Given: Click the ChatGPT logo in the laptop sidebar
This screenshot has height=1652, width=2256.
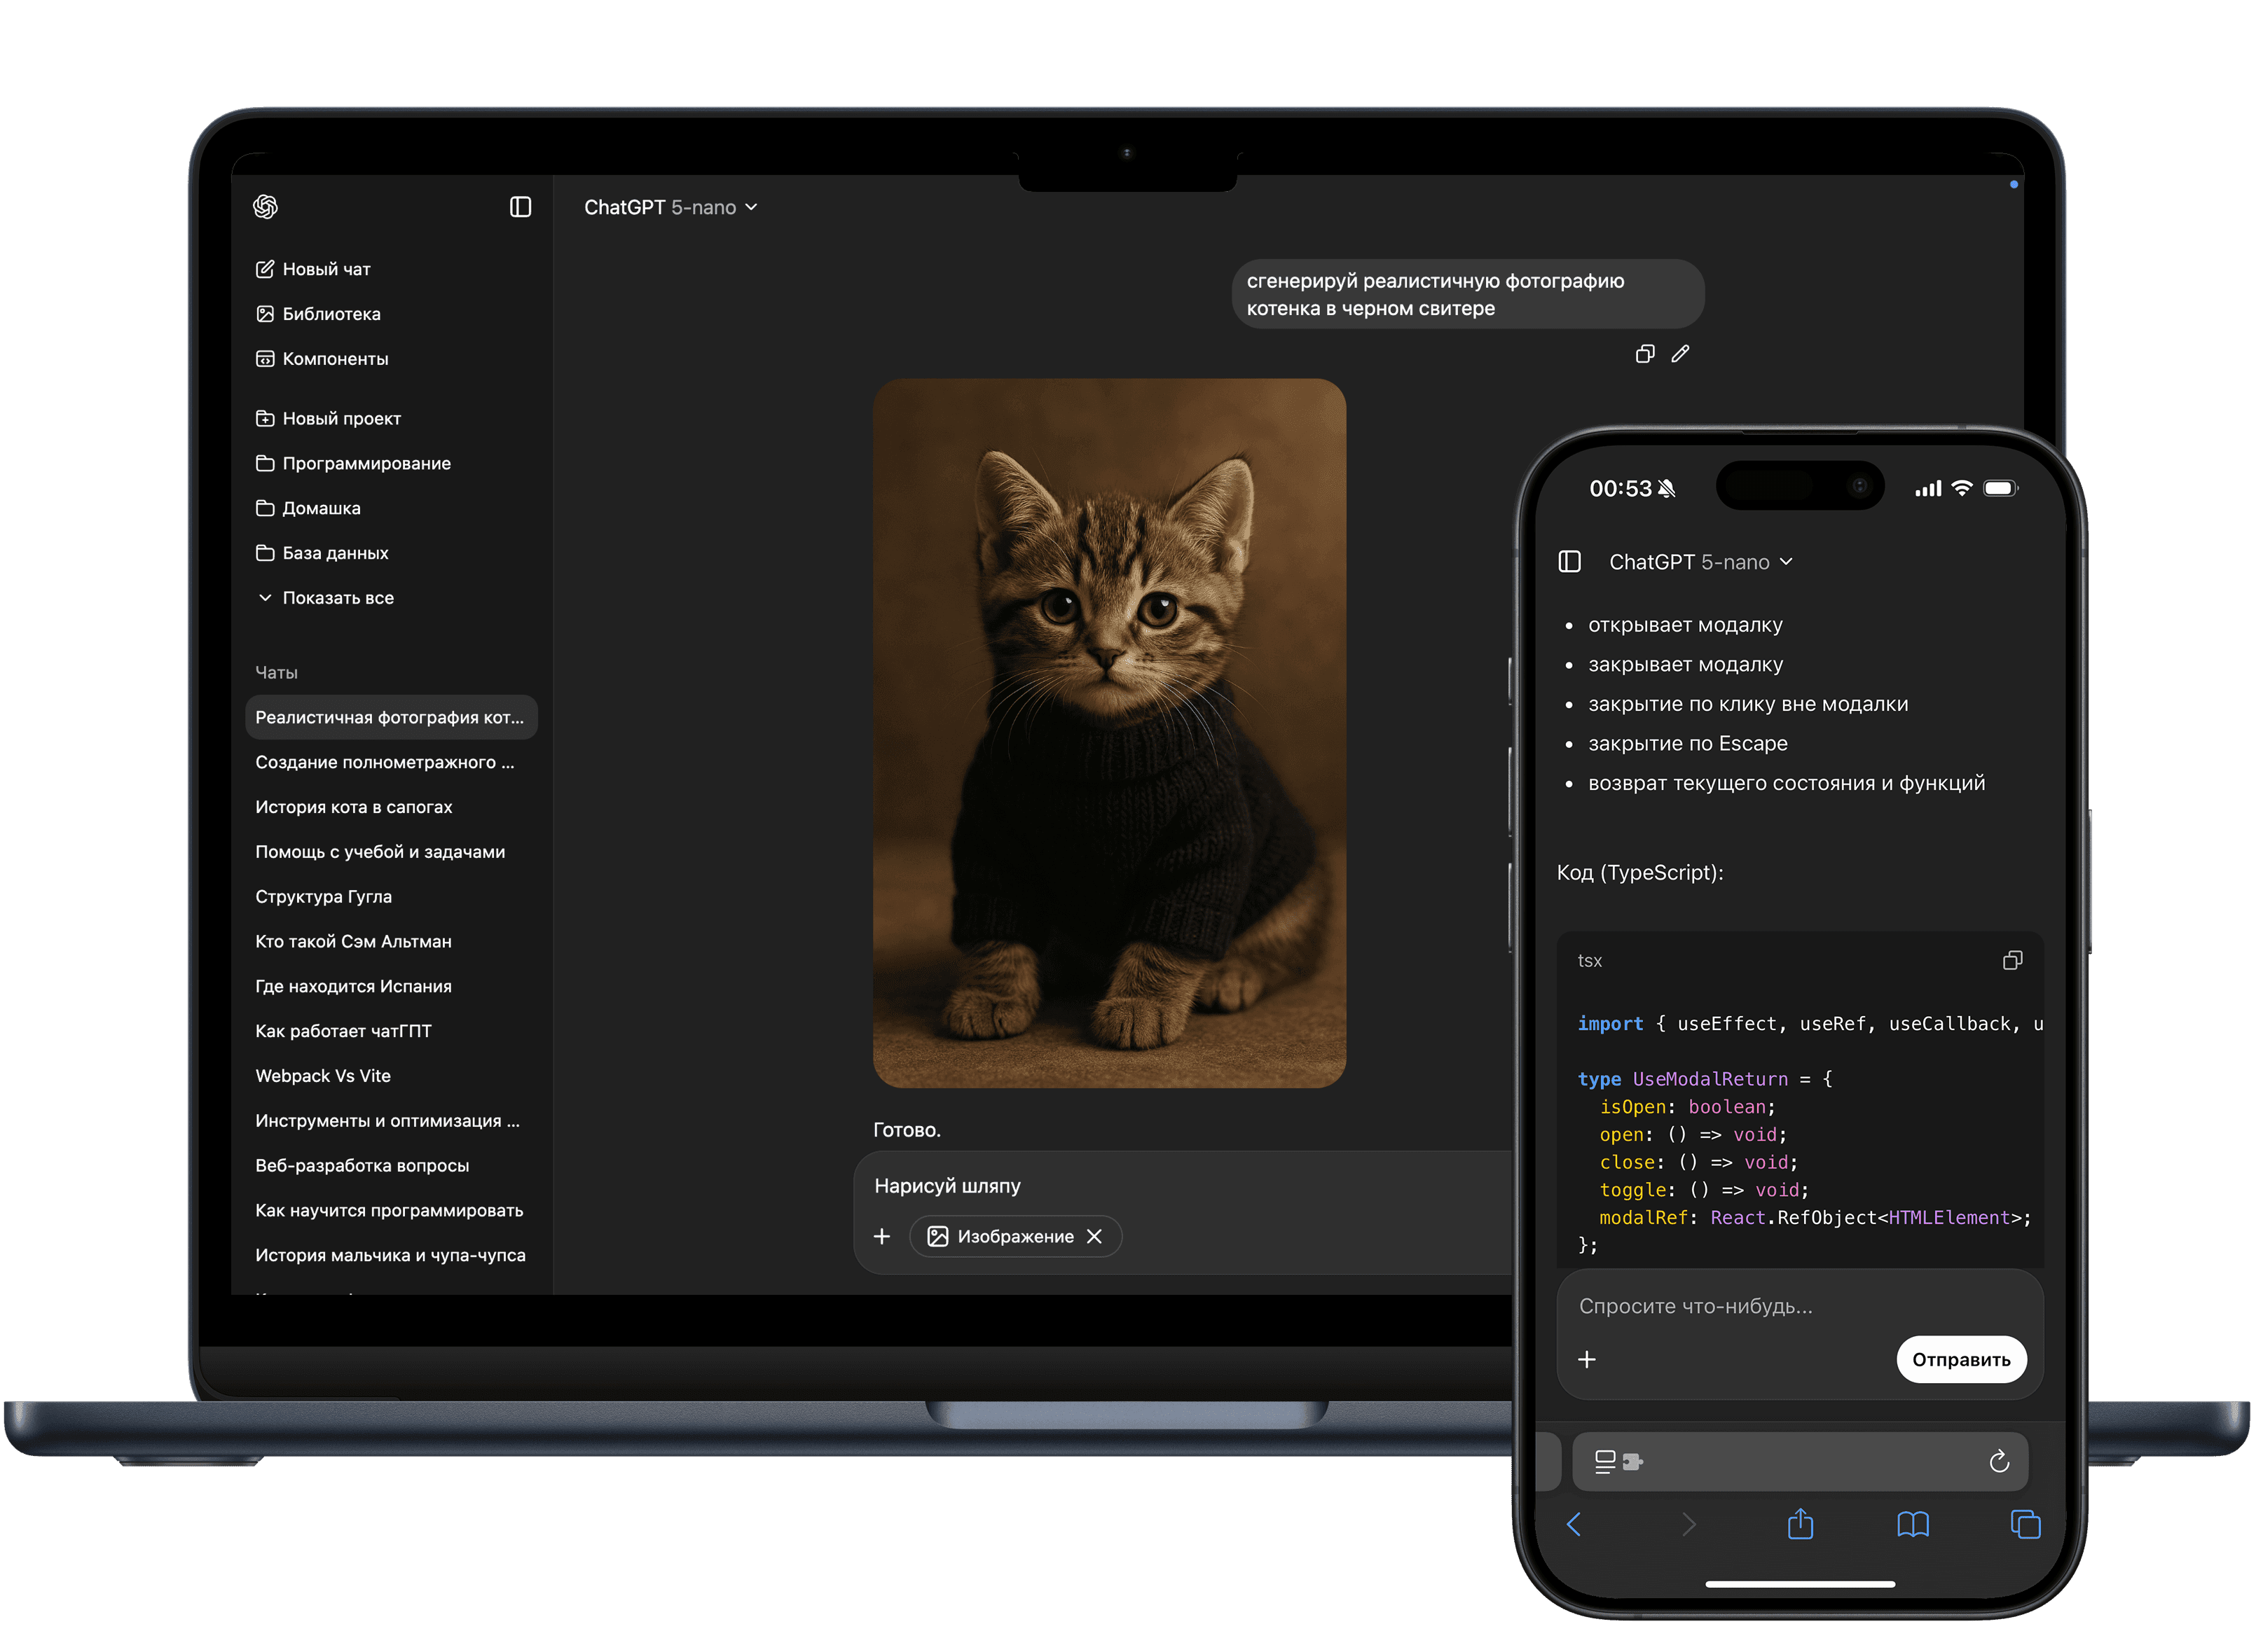Looking at the screenshot, I should (x=265, y=207).
